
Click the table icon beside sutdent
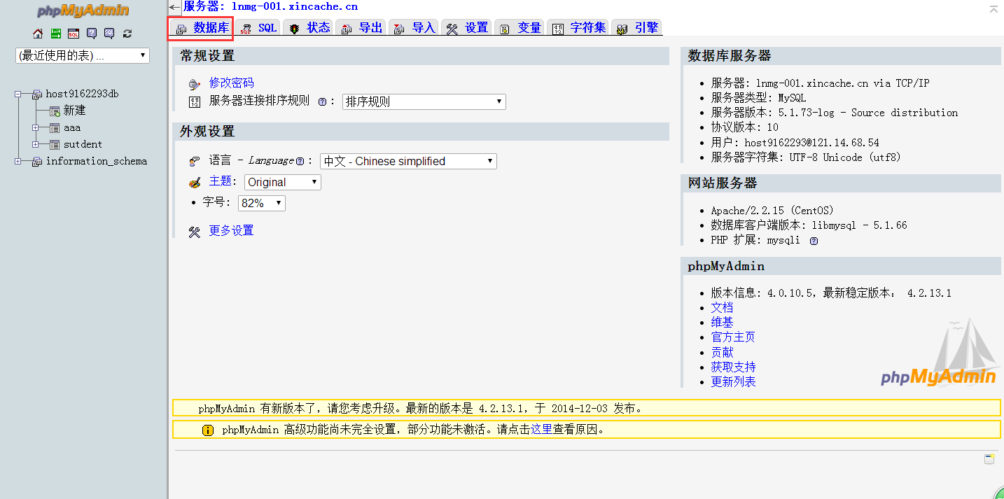pyautogui.click(x=55, y=144)
